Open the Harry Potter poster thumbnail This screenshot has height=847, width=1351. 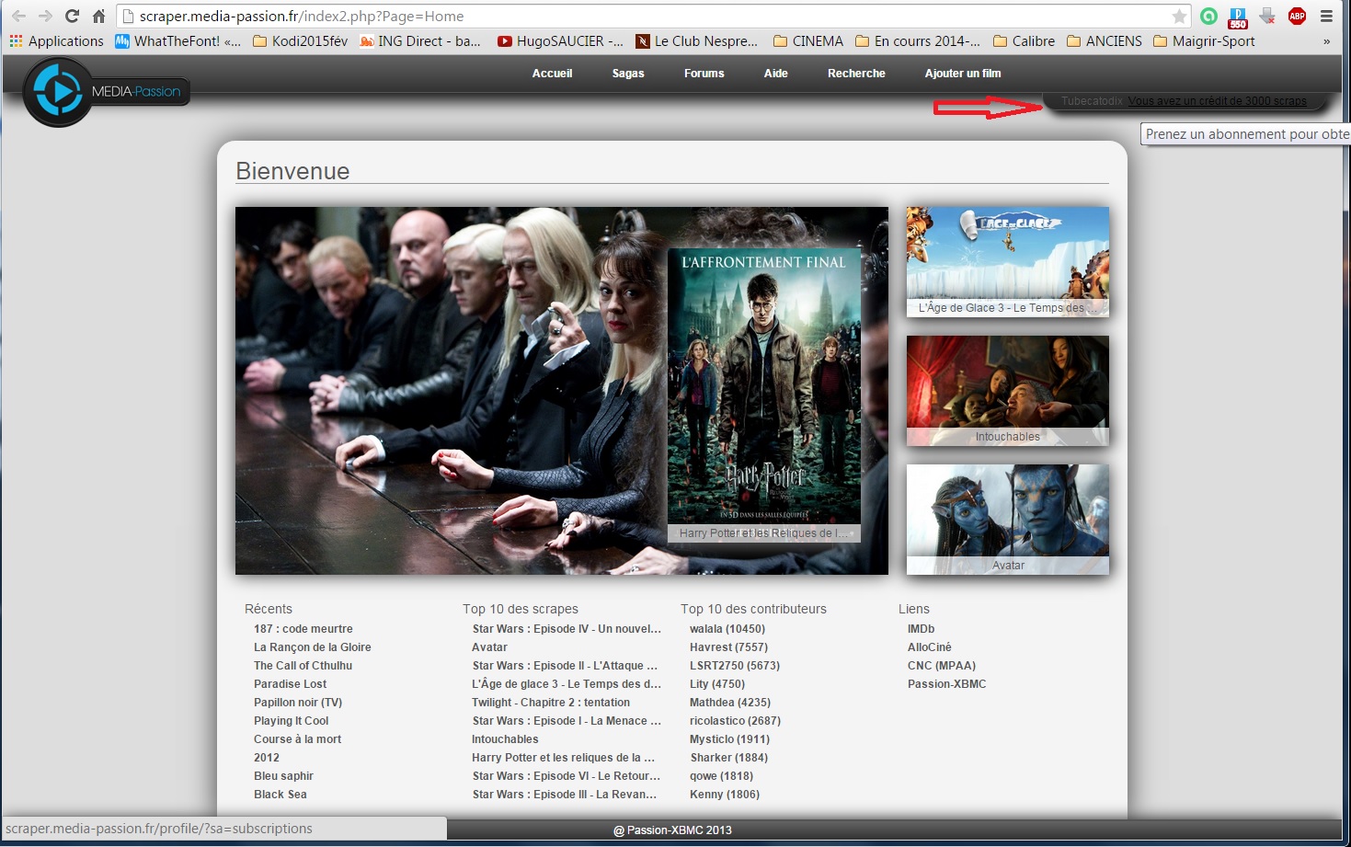coord(764,395)
